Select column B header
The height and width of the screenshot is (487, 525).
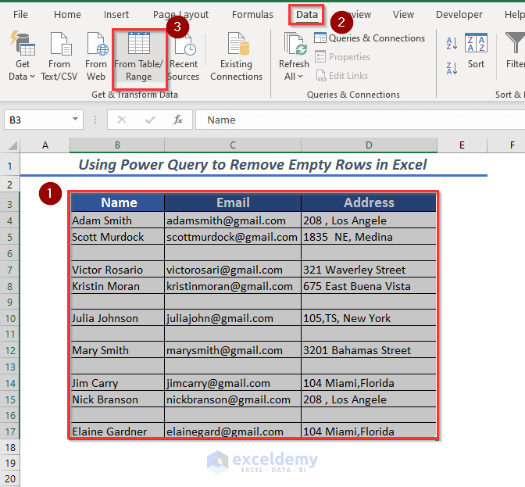point(117,145)
